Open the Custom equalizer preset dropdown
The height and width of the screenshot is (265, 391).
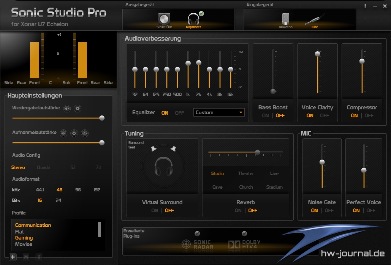click(x=219, y=112)
